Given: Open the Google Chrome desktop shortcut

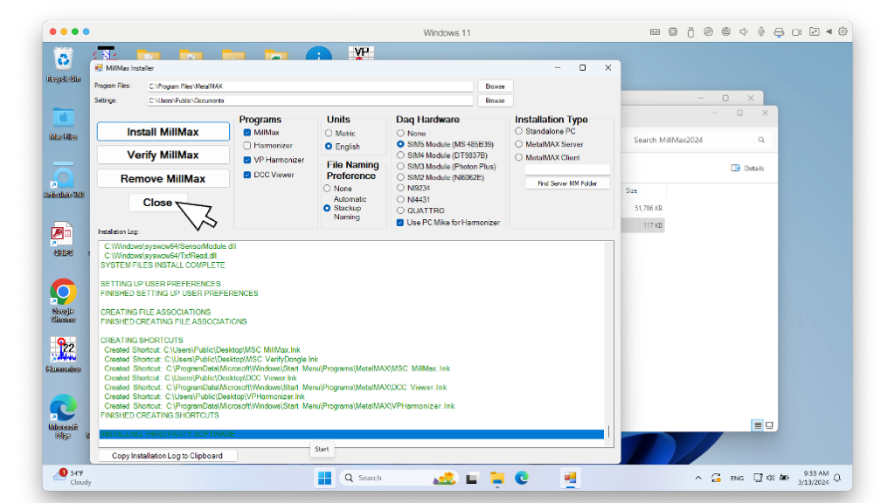Looking at the screenshot, I should [63, 300].
